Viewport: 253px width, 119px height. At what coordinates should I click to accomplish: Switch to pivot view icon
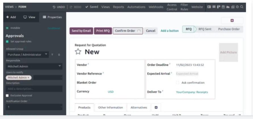tap(233, 7)
